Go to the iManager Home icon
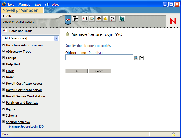This screenshot has width=181, height=138. pyautogui.click(x=68, y=20)
